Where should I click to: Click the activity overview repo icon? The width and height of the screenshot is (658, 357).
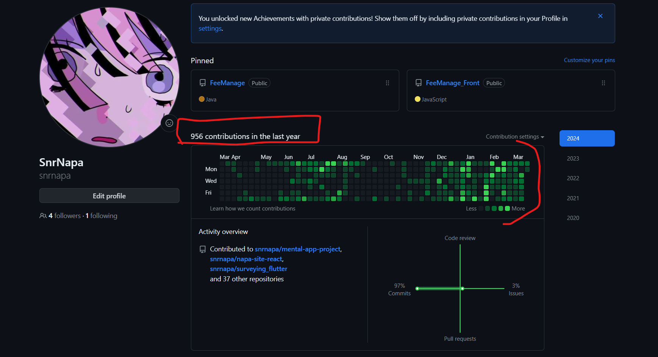click(x=203, y=249)
